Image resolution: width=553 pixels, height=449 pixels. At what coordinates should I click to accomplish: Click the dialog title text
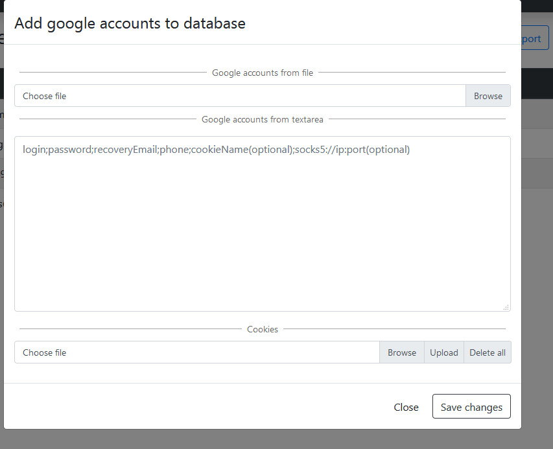click(131, 23)
